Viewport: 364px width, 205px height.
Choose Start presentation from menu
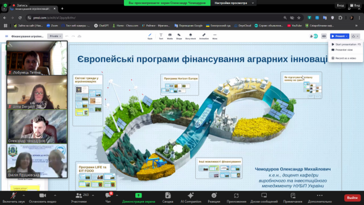346,44
